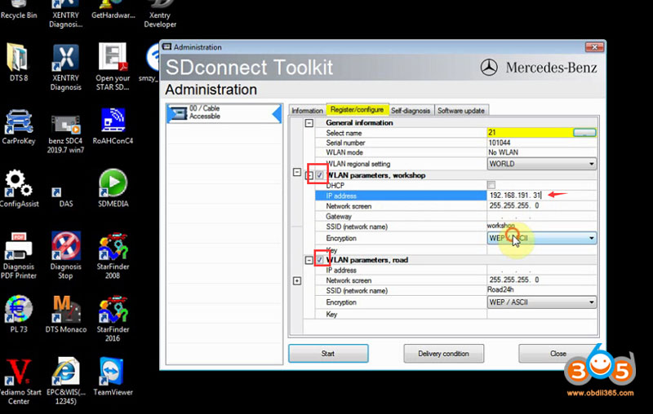Launch CarProKey desktop shortcut
Viewport: 653px width, 414px height.
coord(18,127)
